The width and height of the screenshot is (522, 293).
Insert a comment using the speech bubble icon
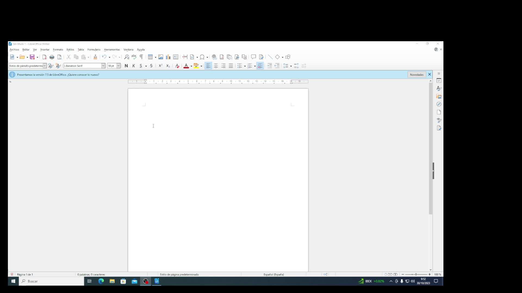coord(253,57)
